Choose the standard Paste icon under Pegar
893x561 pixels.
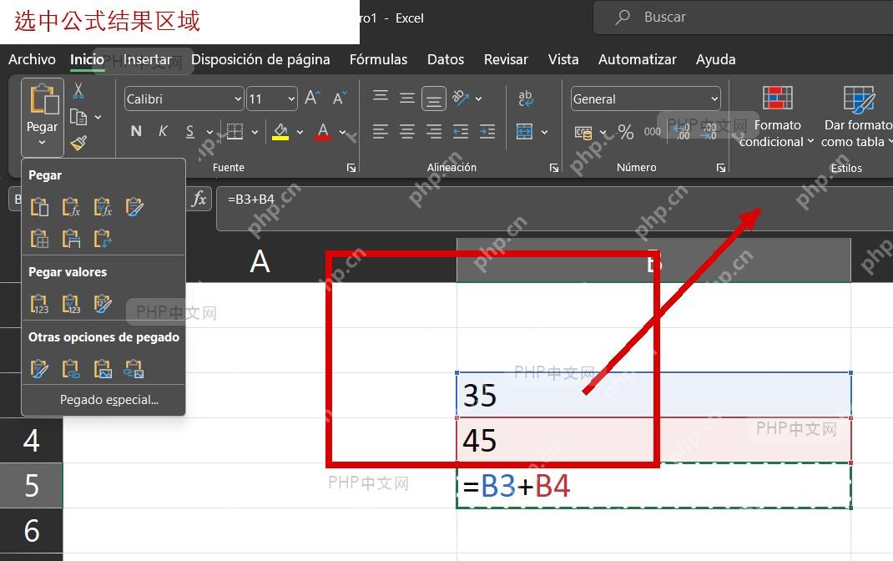(x=39, y=207)
